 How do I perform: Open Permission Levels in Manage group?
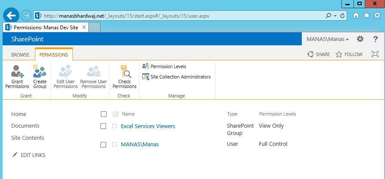(x=164, y=66)
